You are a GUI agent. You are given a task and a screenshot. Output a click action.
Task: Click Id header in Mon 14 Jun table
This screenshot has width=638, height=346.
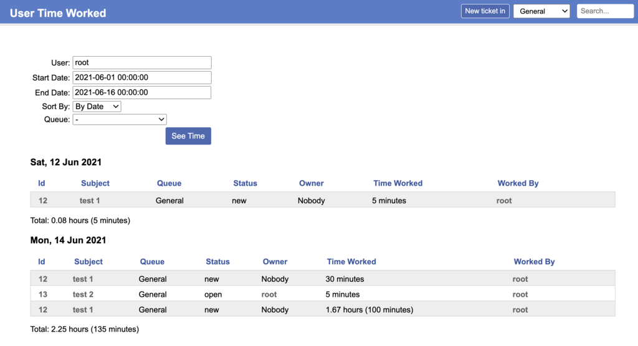[42, 262]
